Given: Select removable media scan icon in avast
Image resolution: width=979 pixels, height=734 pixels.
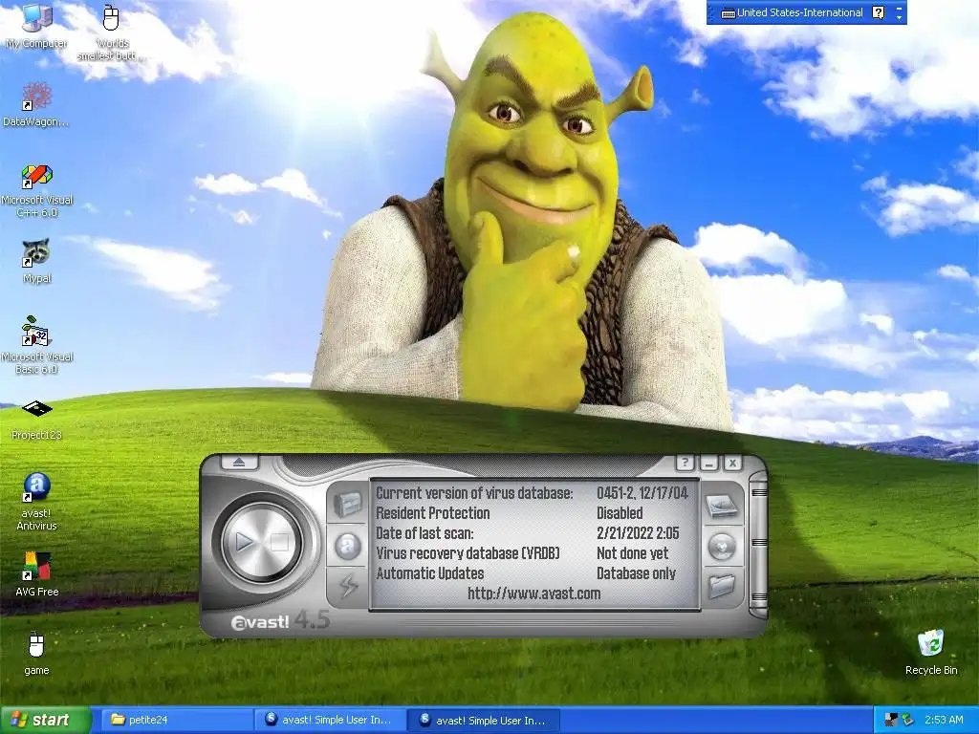Looking at the screenshot, I should click(x=721, y=547).
